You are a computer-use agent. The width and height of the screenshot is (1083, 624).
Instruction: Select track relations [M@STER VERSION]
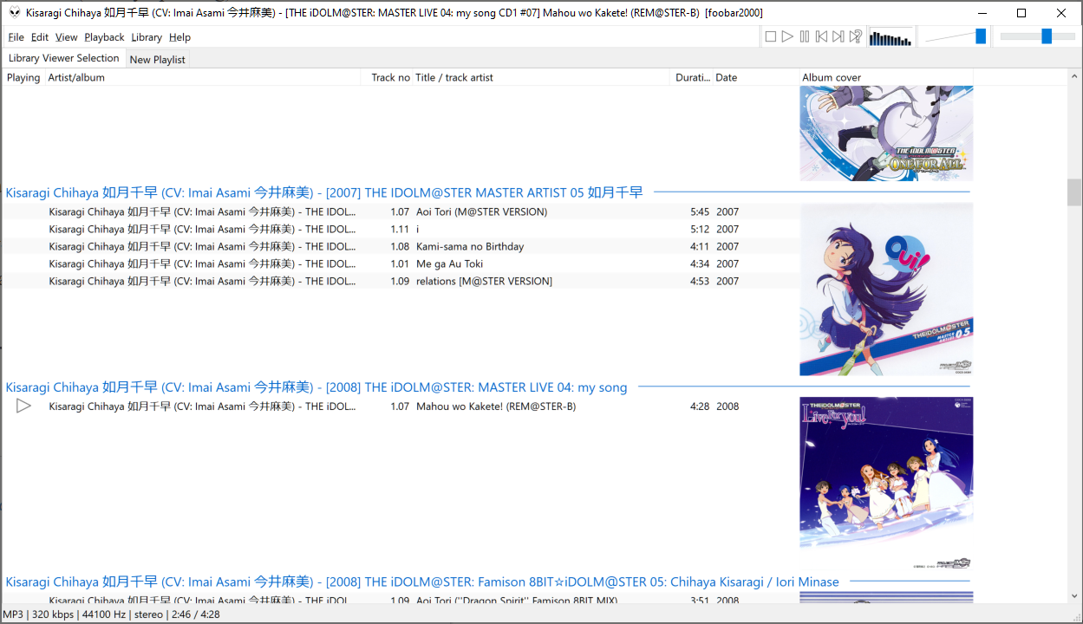(401, 281)
